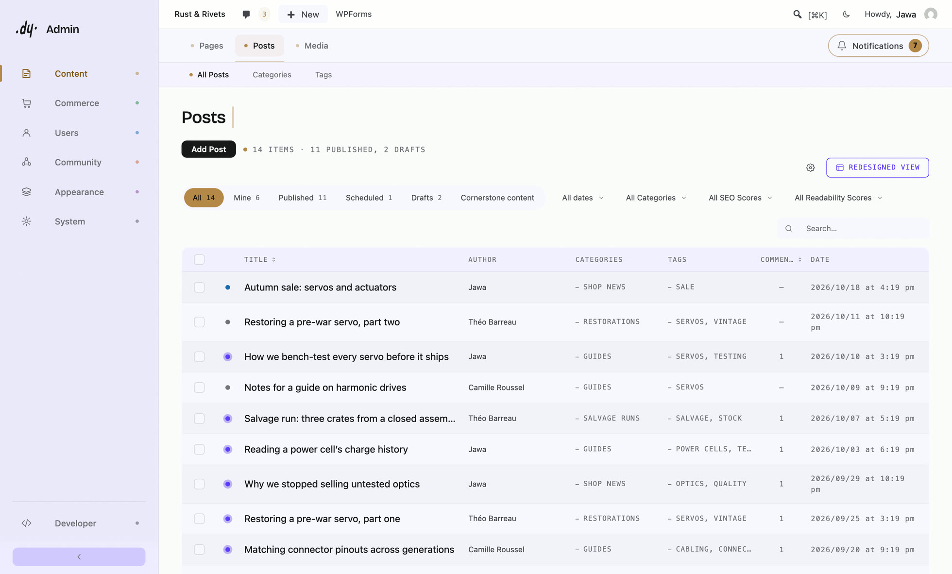Open the comments bubble icon in top bar
This screenshot has width=952, height=574.
click(246, 14)
